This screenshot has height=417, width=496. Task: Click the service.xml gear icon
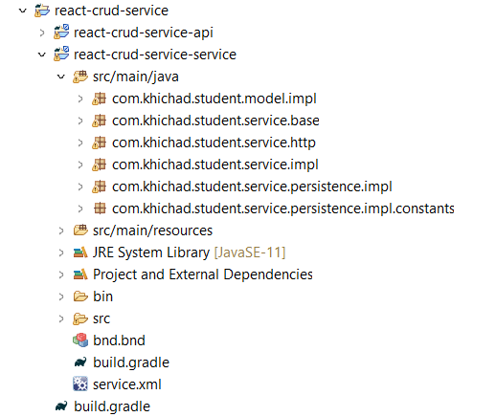click(x=80, y=384)
